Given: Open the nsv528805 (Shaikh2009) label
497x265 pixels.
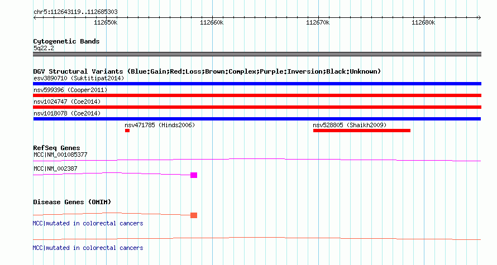Looking at the screenshot, I should 350,125.
